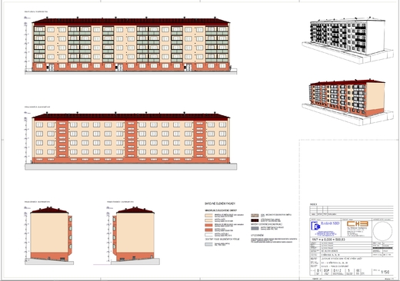
Task: Pick the upper orange-red legend swatch
Action: coord(208,225)
